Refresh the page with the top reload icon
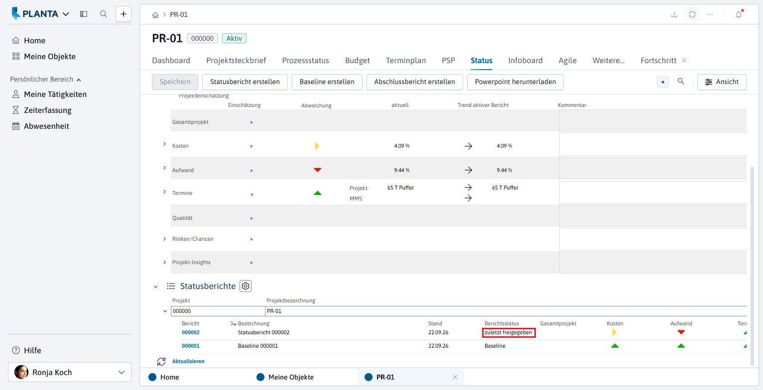 point(692,14)
